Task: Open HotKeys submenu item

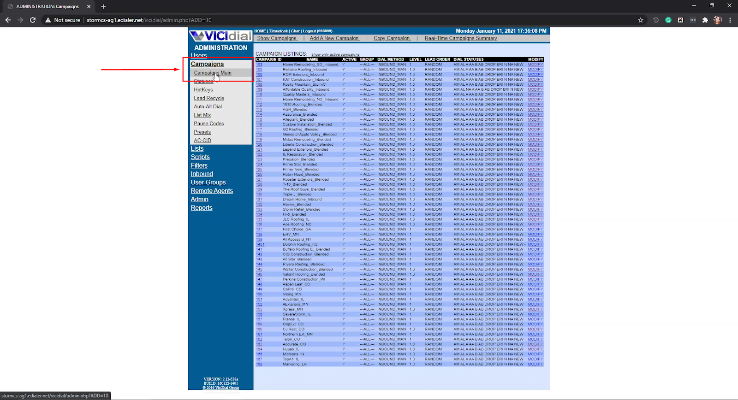Action: pyautogui.click(x=203, y=90)
